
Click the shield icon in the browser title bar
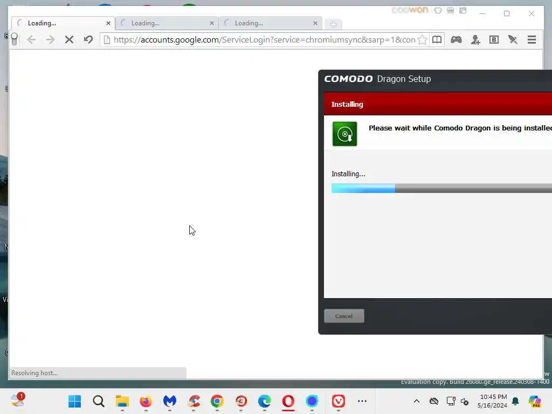[x=438, y=10]
